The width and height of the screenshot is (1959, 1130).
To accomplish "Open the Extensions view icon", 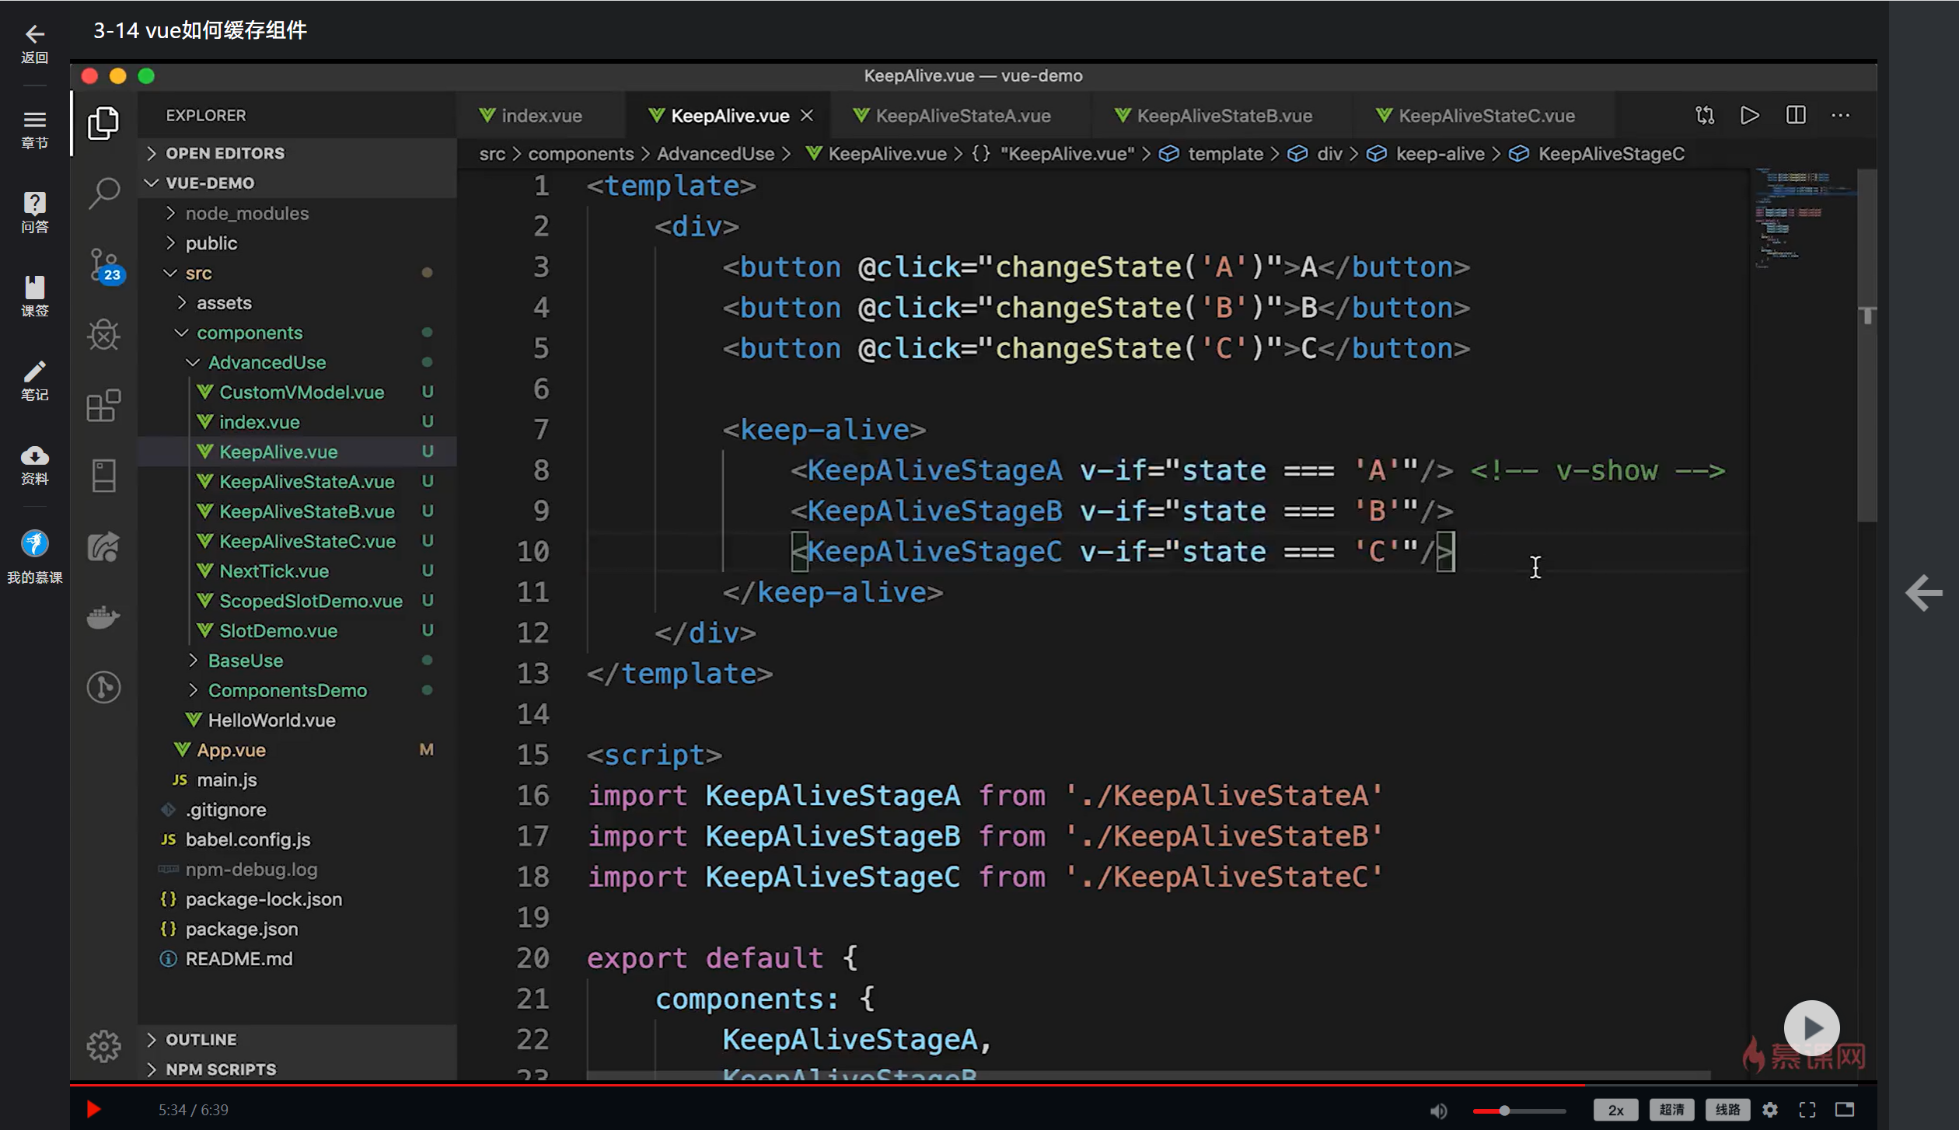I will 103,406.
